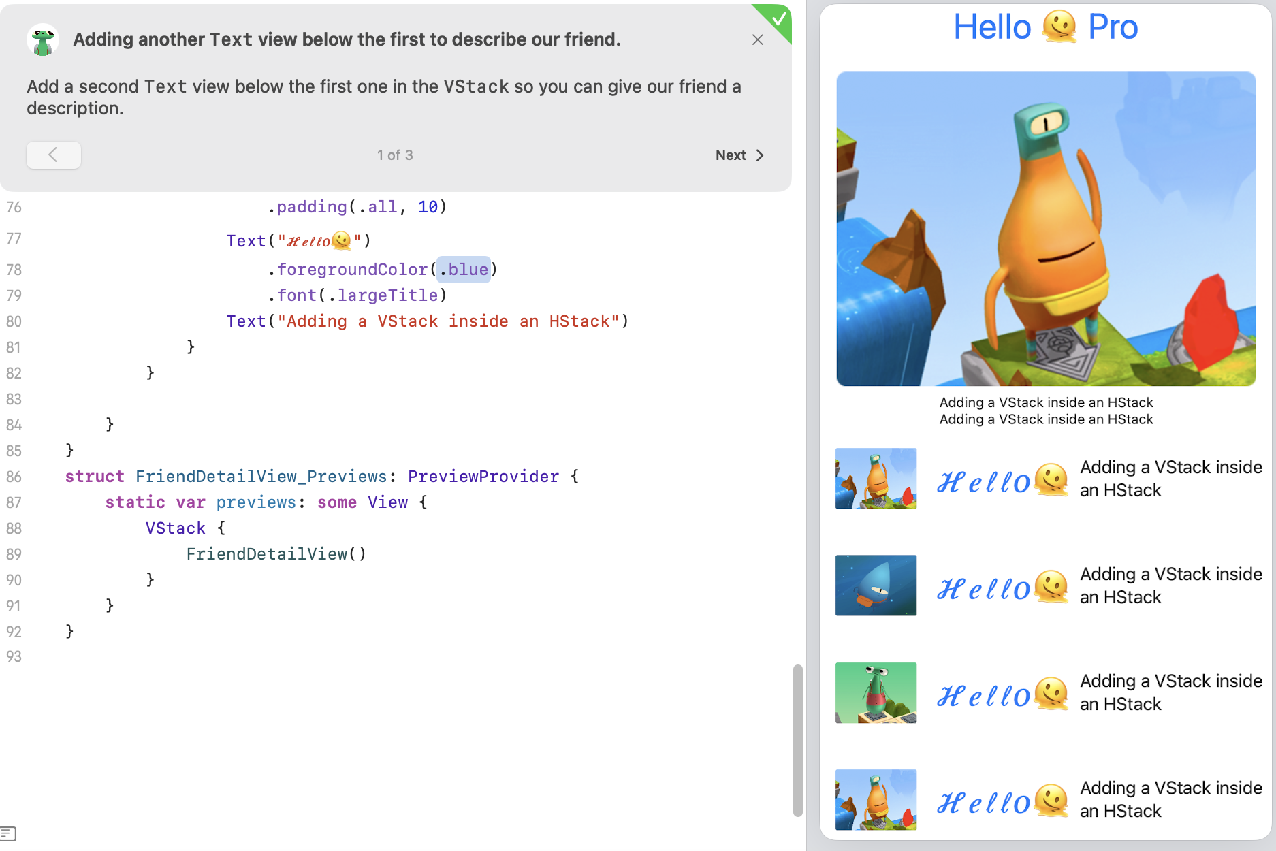Go to the next instruction step
The image size is (1276, 851).
pyautogui.click(x=739, y=155)
